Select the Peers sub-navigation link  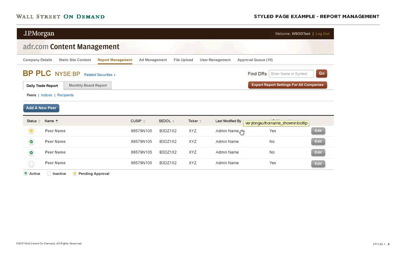pyautogui.click(x=31, y=95)
